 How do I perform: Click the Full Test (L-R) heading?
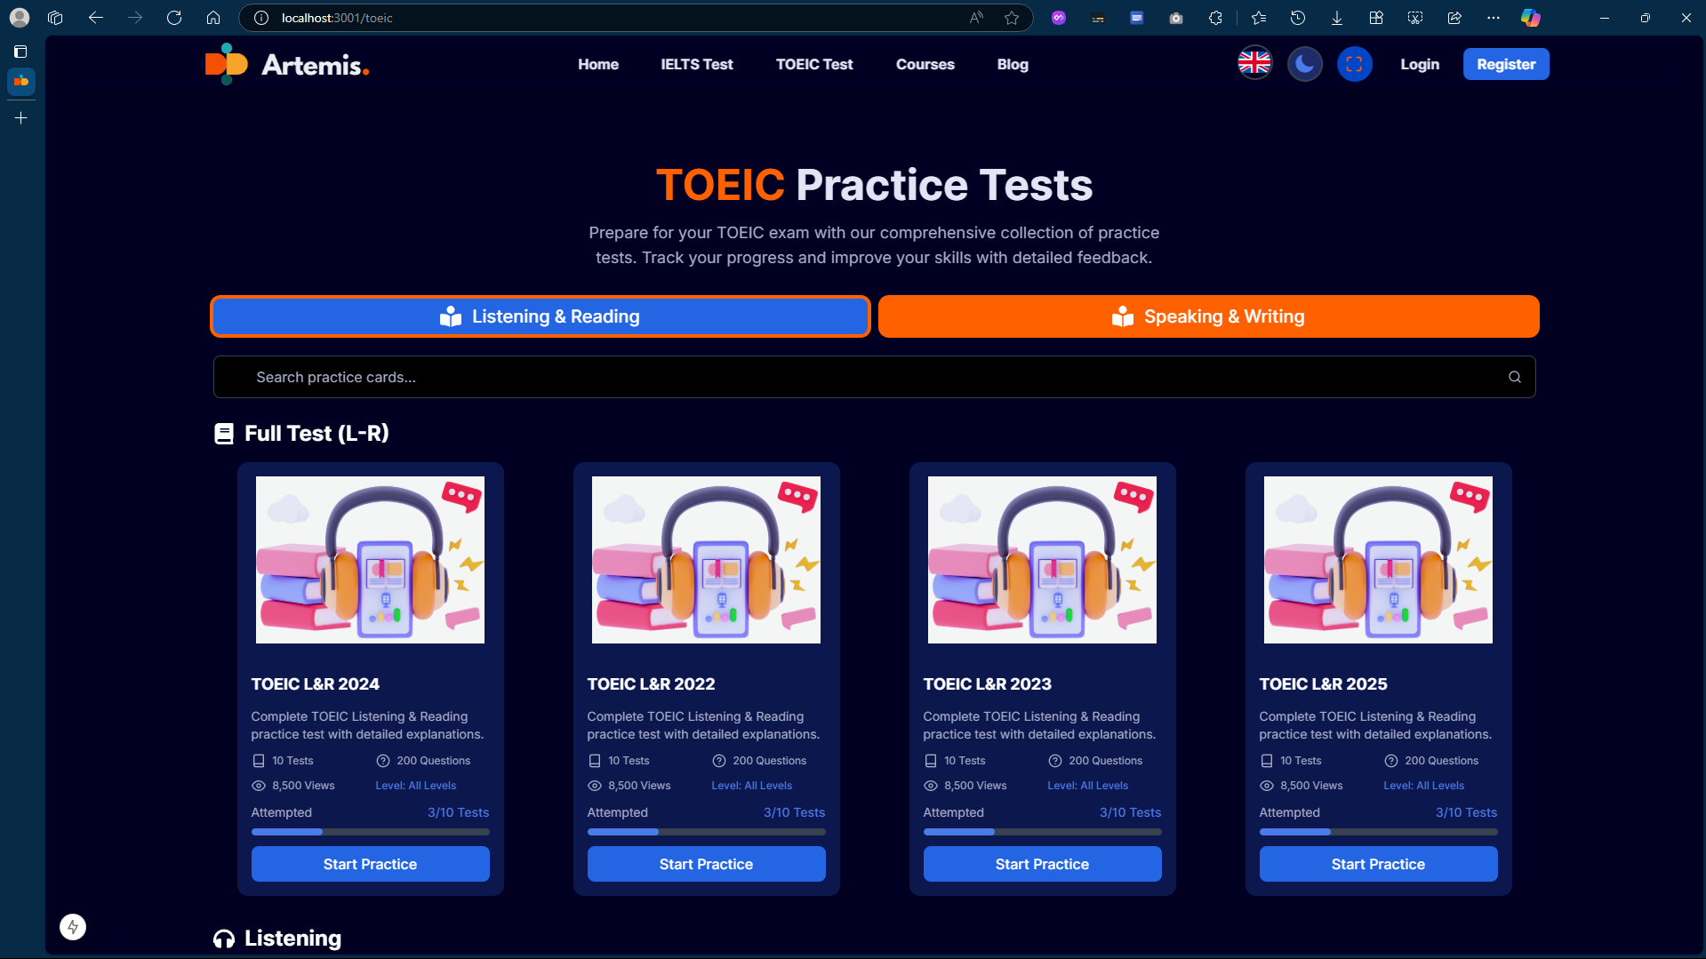(x=316, y=433)
